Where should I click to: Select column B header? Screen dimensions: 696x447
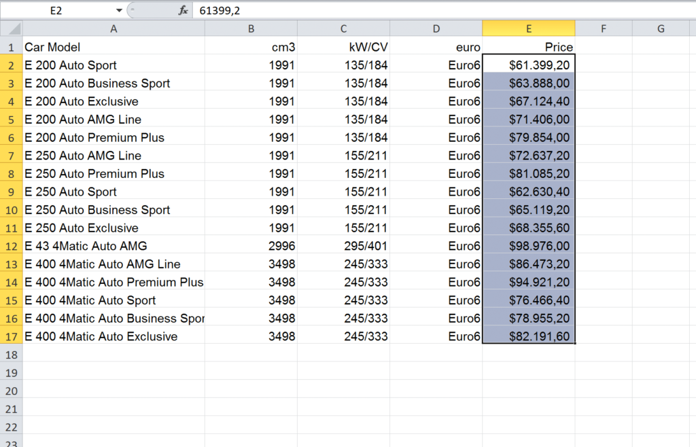pos(251,29)
